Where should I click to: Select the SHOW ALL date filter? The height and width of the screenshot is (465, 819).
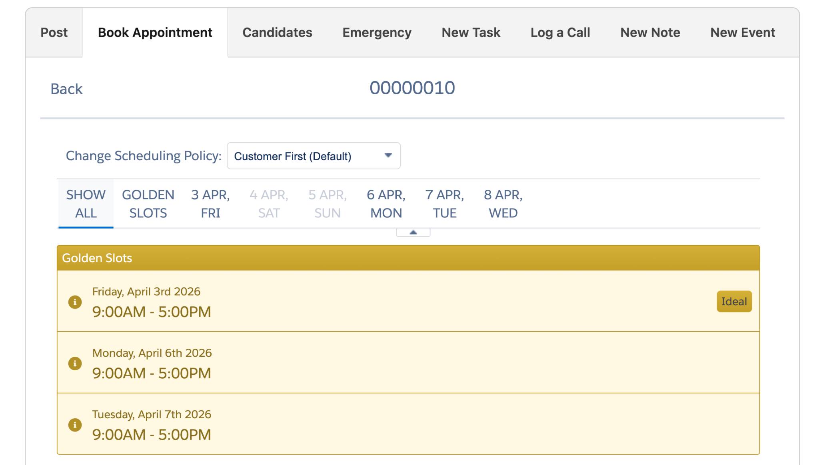tap(86, 204)
